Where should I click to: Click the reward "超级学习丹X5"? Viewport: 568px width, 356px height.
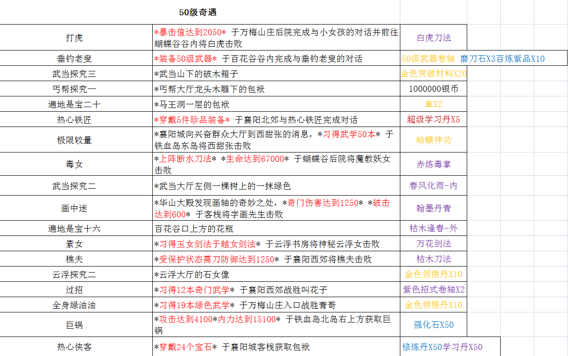pyautogui.click(x=434, y=120)
